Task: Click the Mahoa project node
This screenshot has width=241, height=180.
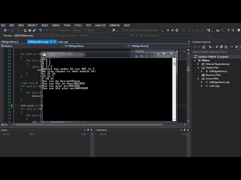Action: (x=206, y=60)
